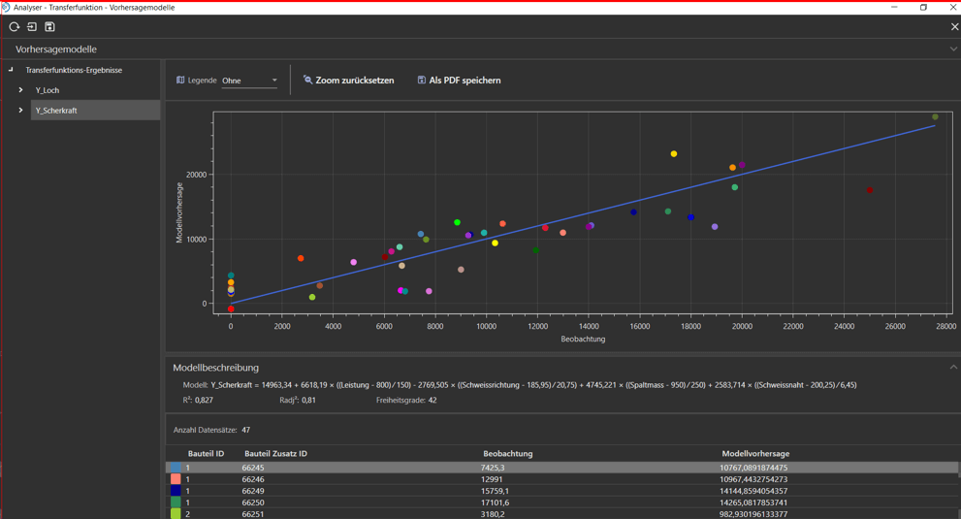The height and width of the screenshot is (519, 961).
Task: Select Transferfunktions-Ergebnisse root item
Action: [x=74, y=70]
